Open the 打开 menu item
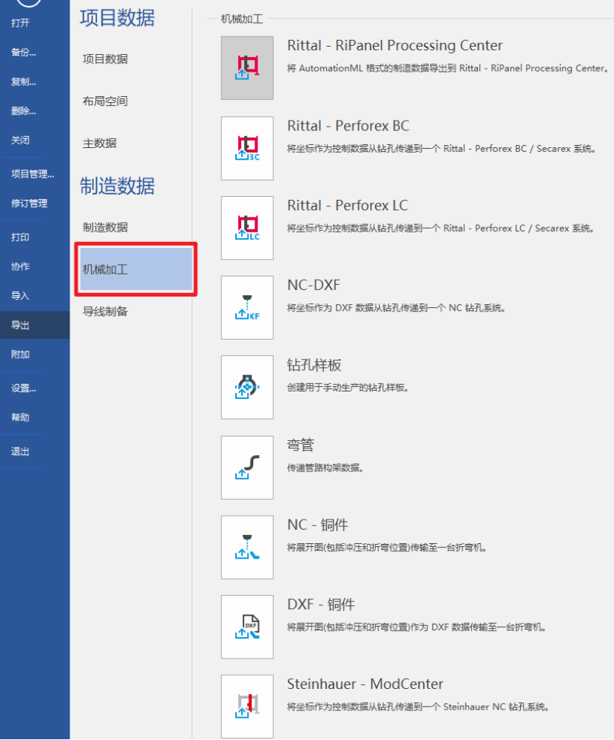Screen dimensions: 614x740 click(20, 23)
